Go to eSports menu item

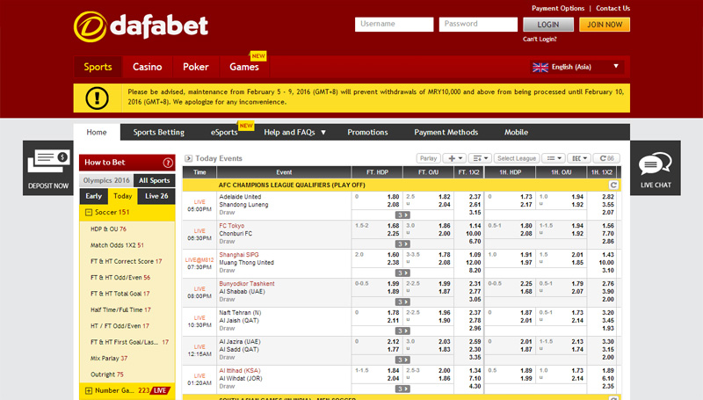coord(224,132)
